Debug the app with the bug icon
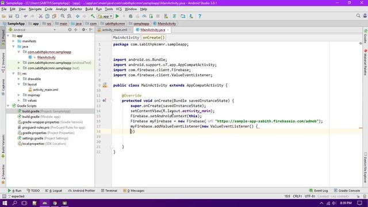The height and width of the screenshot is (207, 368). pyautogui.click(x=131, y=16)
